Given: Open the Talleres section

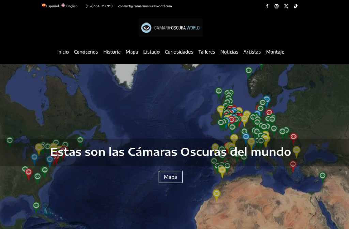Looking at the screenshot, I should [207, 52].
